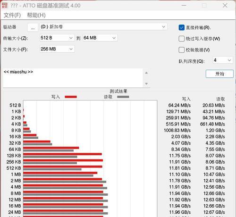Click the 64 KB row label in chart
The image size is (236, 217).
(15, 149)
